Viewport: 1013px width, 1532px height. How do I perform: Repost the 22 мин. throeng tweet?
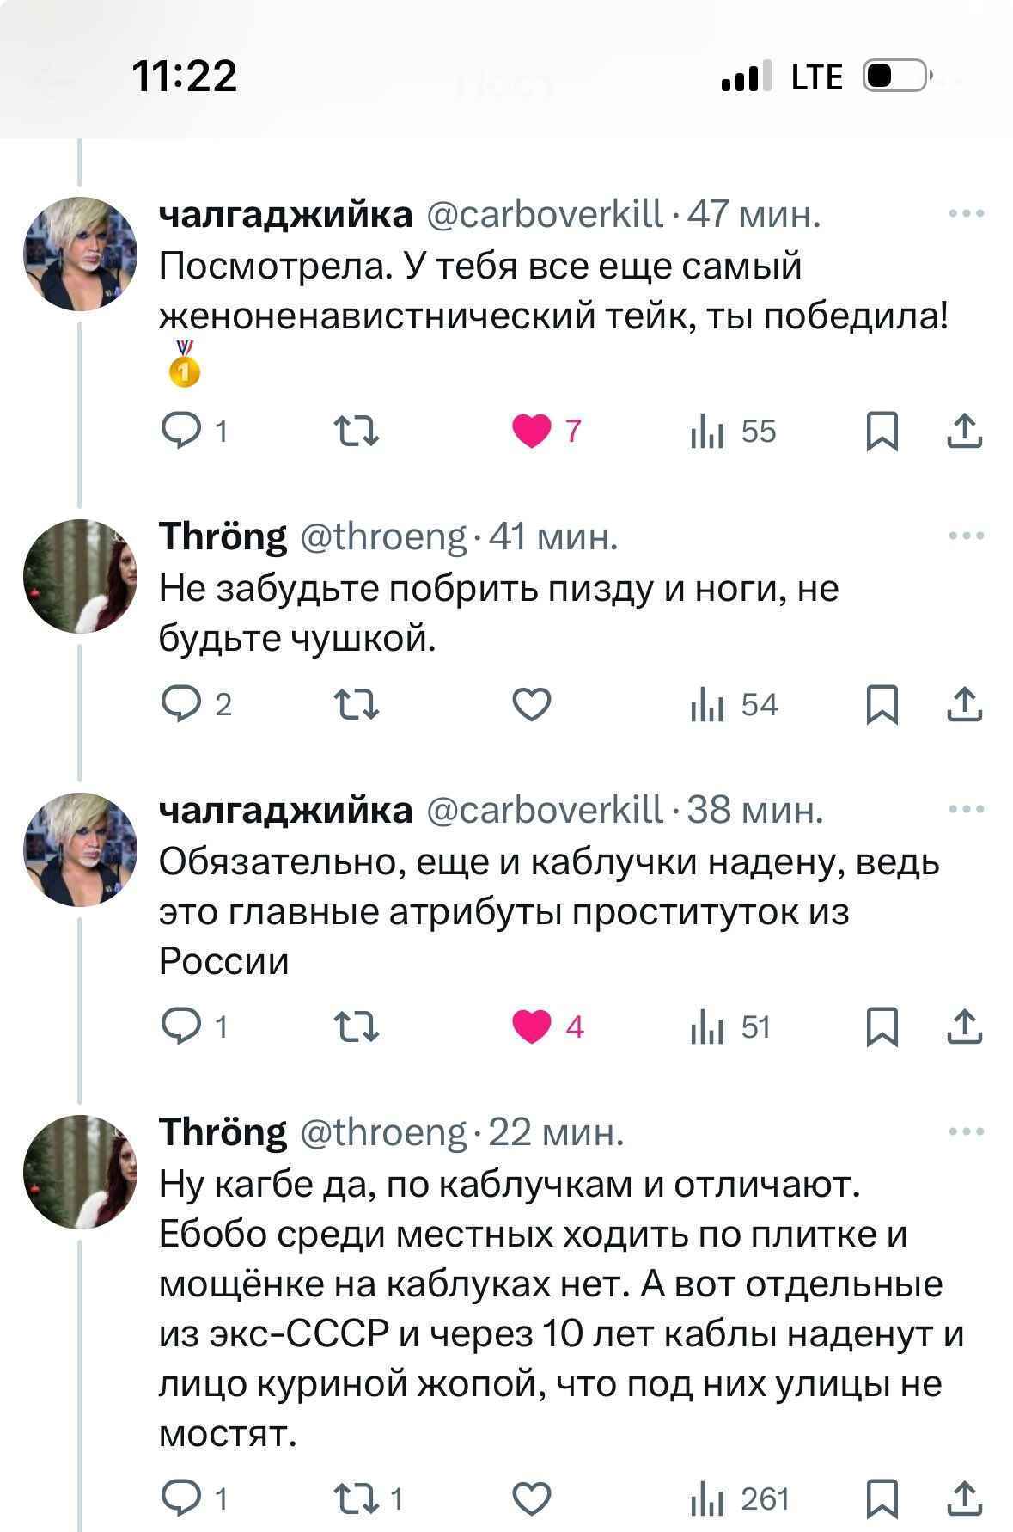357,1498
